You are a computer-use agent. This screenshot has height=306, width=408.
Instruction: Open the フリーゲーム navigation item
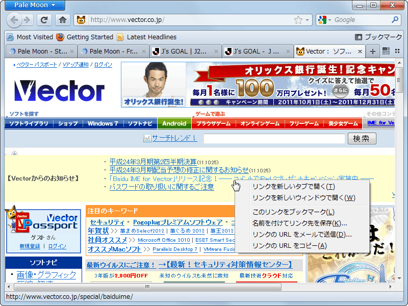pyautogui.click(x=304, y=123)
